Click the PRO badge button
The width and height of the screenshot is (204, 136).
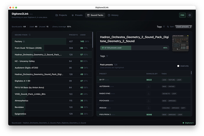point(182,15)
